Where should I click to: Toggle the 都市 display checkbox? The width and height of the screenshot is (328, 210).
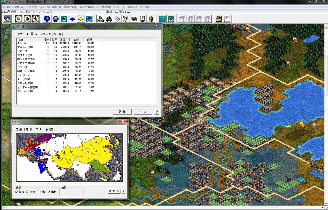[20, 192]
